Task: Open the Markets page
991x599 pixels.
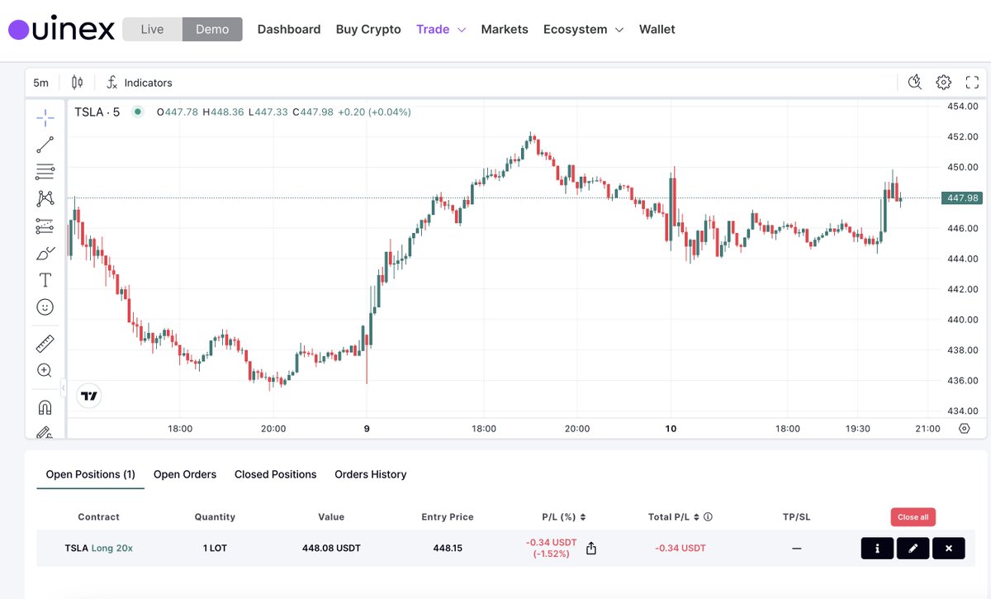Action: (x=505, y=29)
